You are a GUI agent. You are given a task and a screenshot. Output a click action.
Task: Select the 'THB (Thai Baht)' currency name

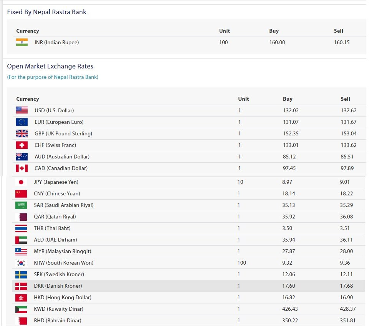click(52, 228)
